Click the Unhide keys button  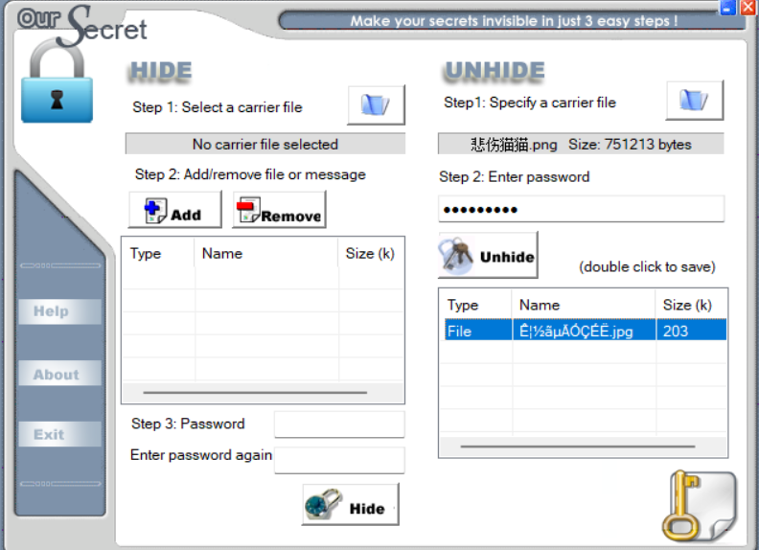488,255
